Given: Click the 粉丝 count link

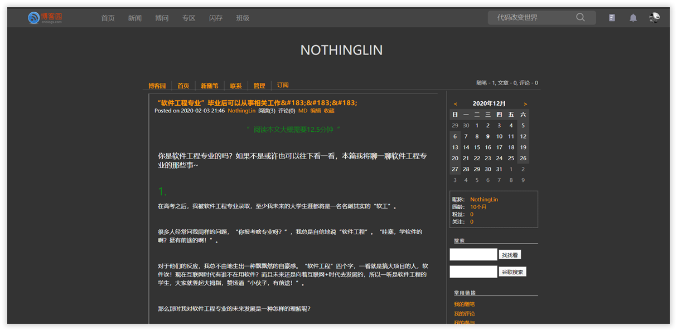Looking at the screenshot, I should click(472, 214).
